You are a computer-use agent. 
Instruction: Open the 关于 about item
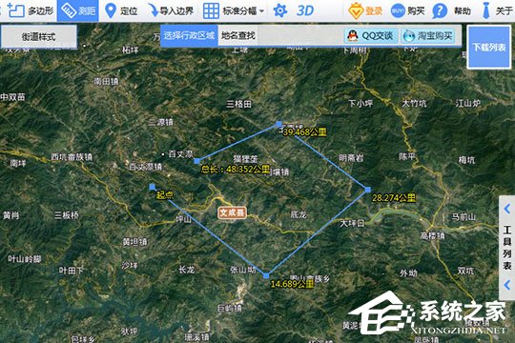coord(498,10)
